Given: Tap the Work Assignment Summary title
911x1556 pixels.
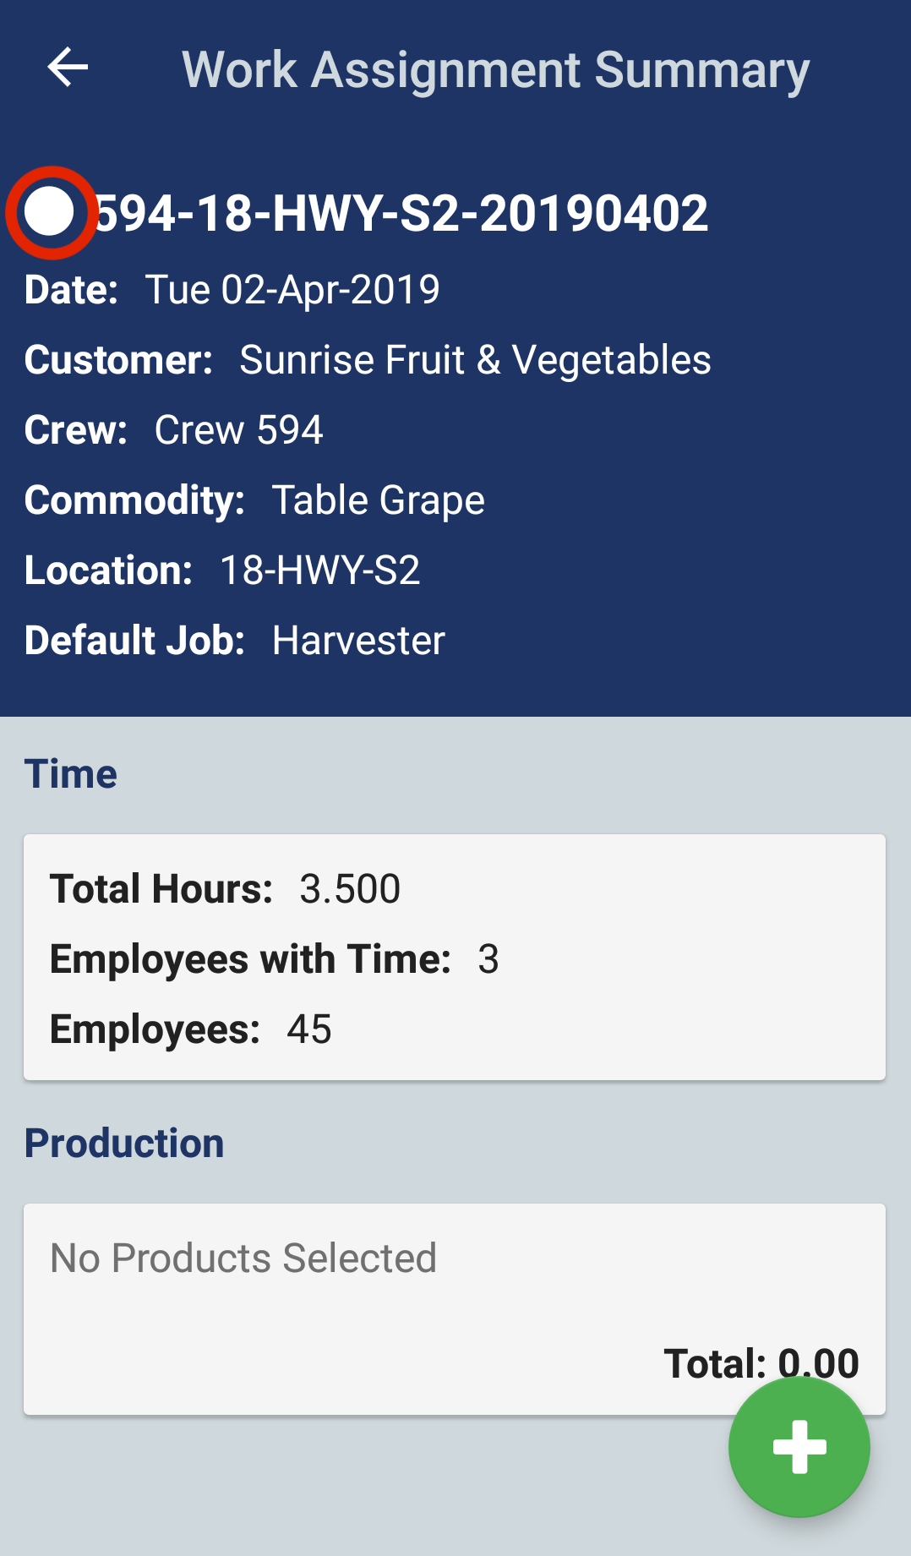Looking at the screenshot, I should pos(495,69).
